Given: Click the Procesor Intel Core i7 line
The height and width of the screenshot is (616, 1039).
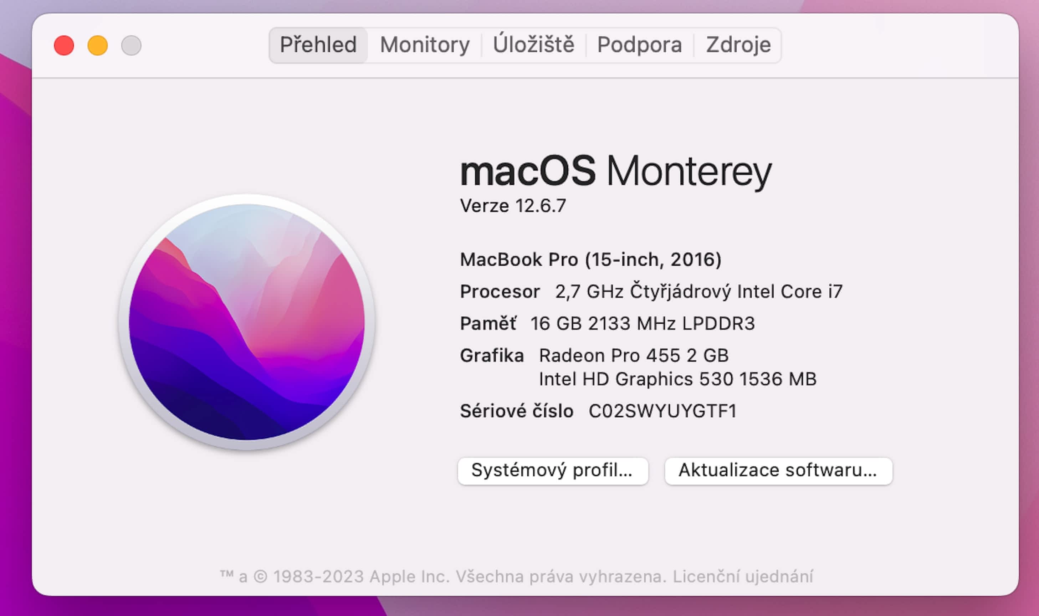Looking at the screenshot, I should tap(651, 291).
